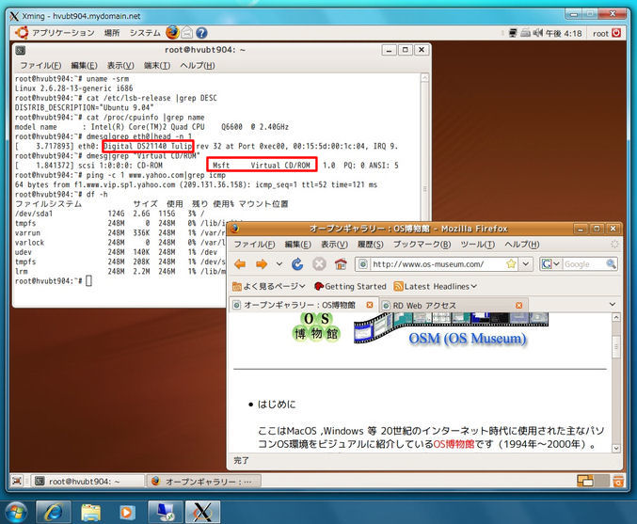Click the red power button next to root
This screenshot has height=524, width=637.
(616, 33)
